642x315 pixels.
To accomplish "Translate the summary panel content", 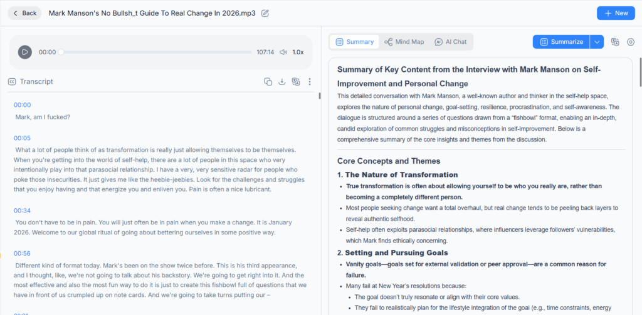I will (615, 42).
